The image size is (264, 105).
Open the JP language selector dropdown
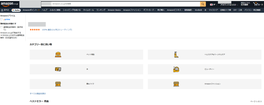coord(213,5)
